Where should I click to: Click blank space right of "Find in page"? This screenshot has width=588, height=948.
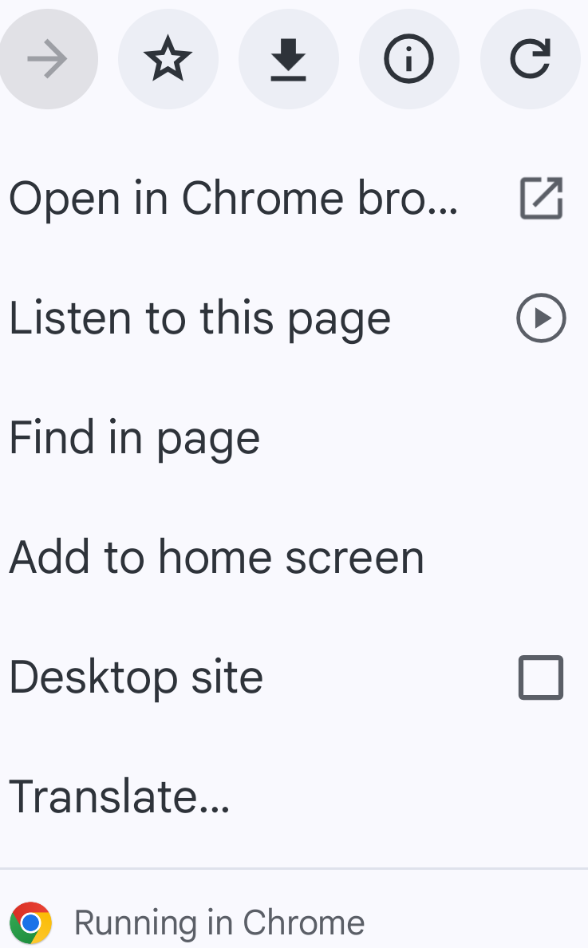pyautogui.click(x=423, y=438)
